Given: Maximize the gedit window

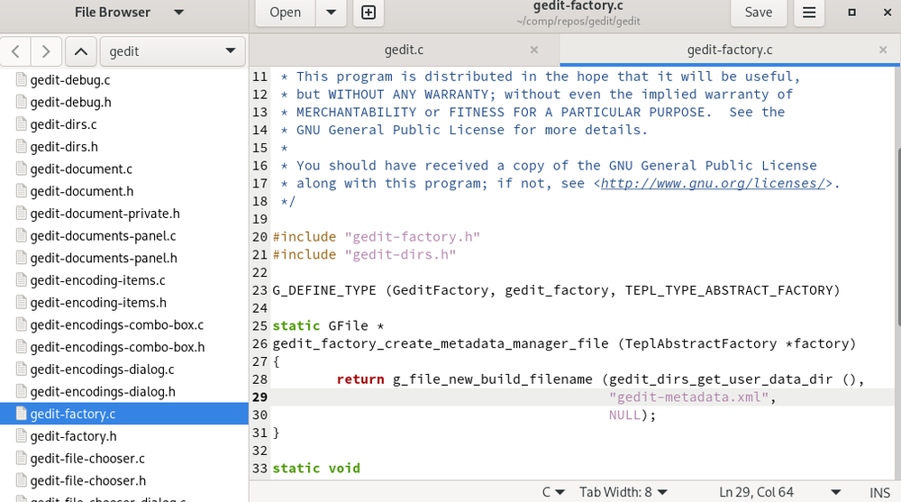Looking at the screenshot, I should (852, 12).
